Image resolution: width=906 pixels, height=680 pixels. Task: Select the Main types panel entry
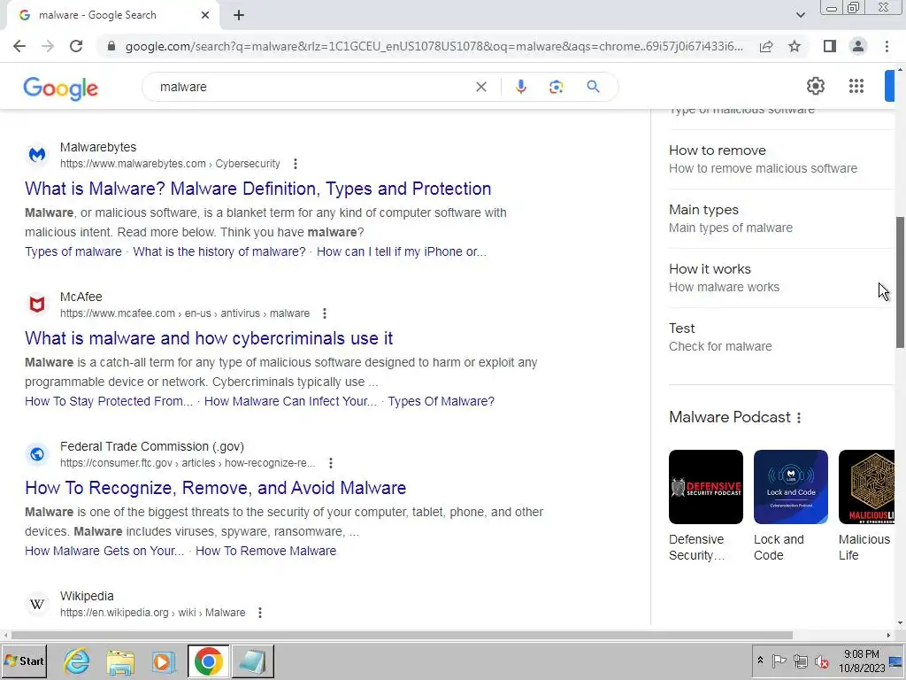781,219
